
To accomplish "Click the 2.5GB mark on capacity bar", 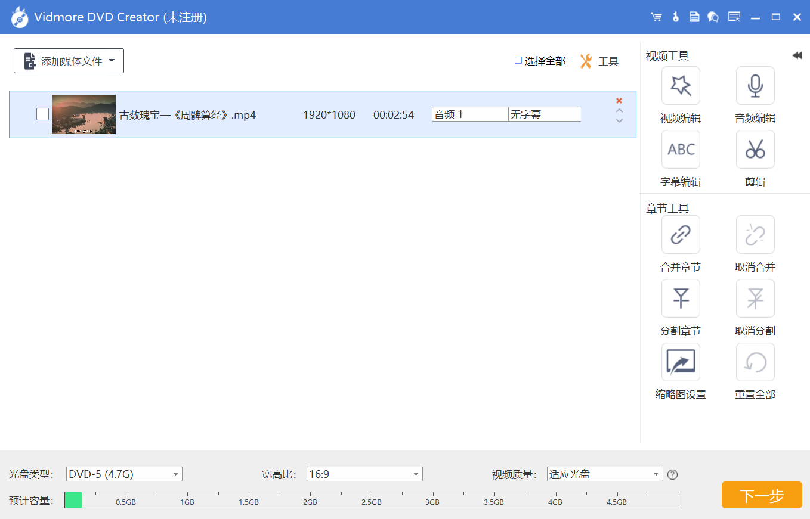I will (x=371, y=502).
